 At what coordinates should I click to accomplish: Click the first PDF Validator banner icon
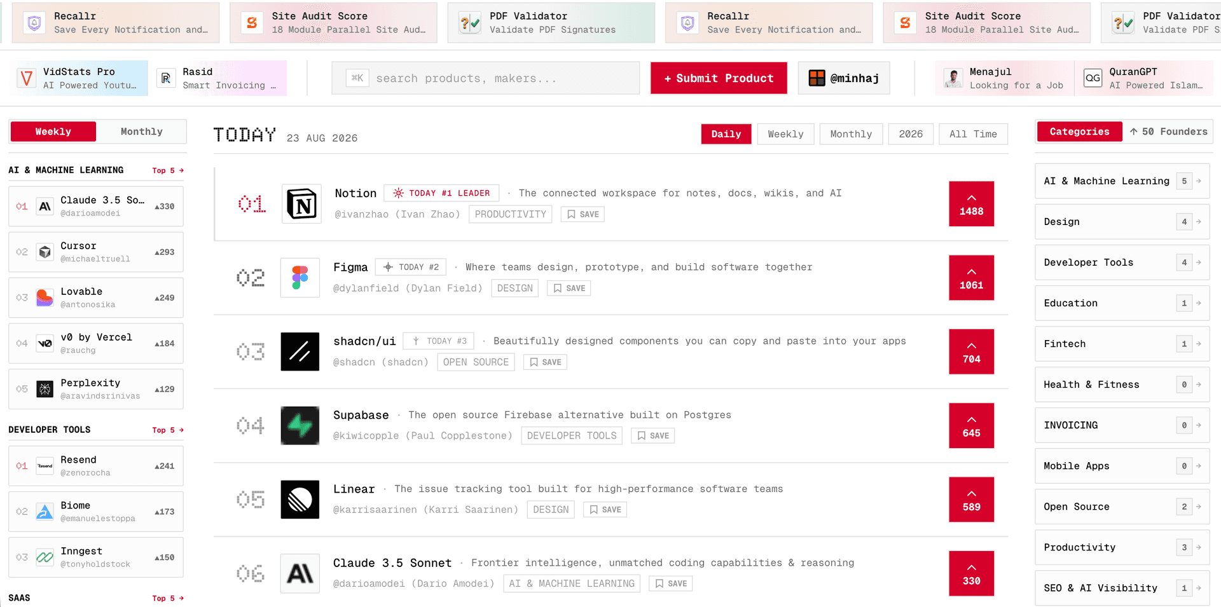click(x=470, y=23)
